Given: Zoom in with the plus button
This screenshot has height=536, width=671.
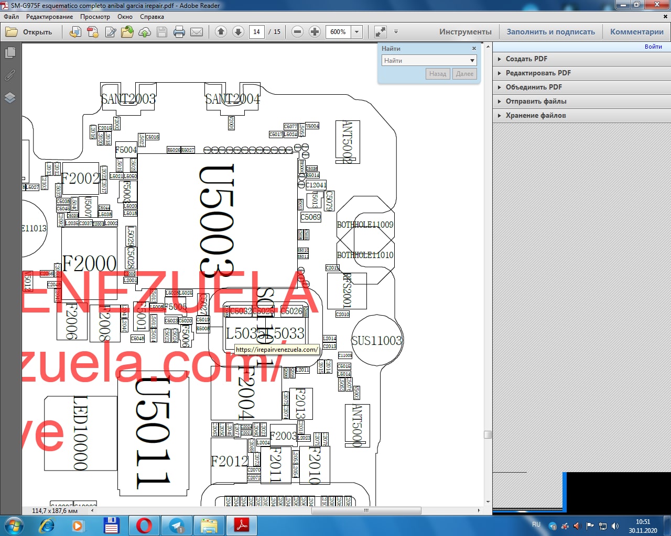Looking at the screenshot, I should (315, 32).
